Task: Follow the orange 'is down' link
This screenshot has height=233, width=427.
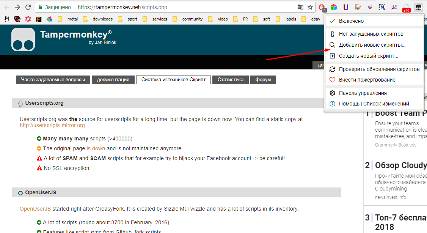Action: coord(96,148)
